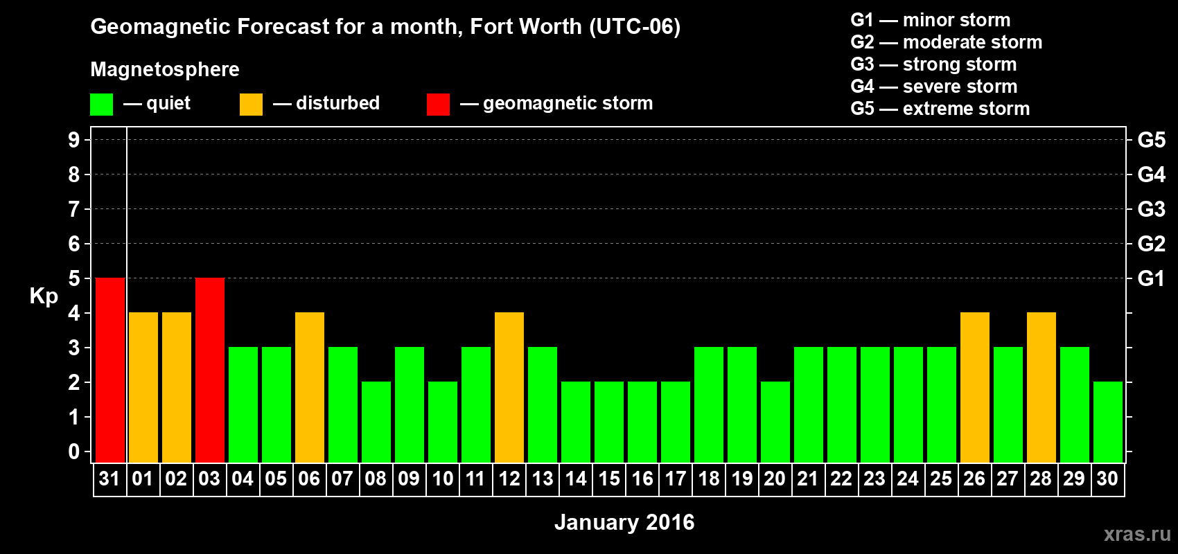Click the January 2016 label

click(624, 522)
